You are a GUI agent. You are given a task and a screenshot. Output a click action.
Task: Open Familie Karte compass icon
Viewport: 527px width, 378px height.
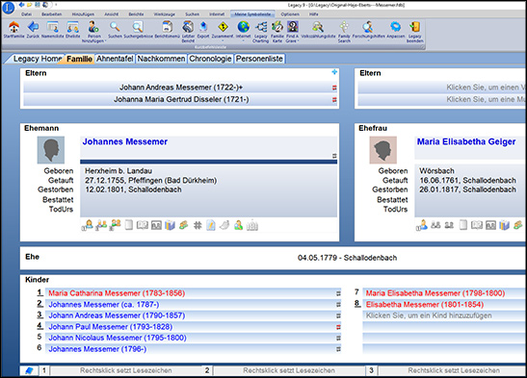tap(277, 27)
